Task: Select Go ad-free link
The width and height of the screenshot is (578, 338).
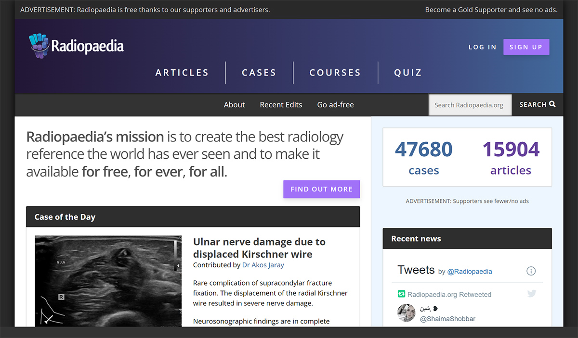Action: point(335,105)
